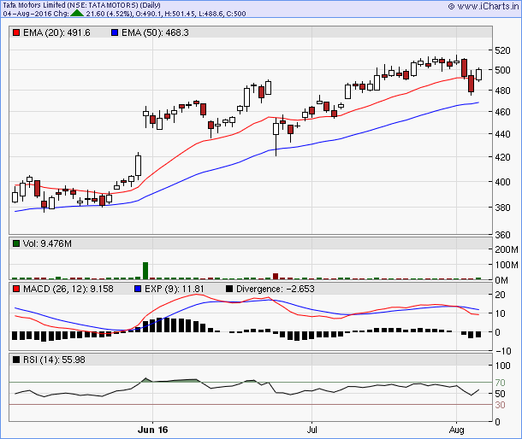Click the tall green volume spike bar
The width and height of the screenshot is (522, 439).
point(145,271)
